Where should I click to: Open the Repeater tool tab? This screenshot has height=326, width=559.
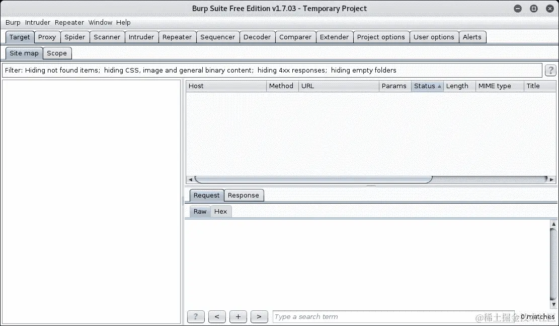[x=177, y=37]
